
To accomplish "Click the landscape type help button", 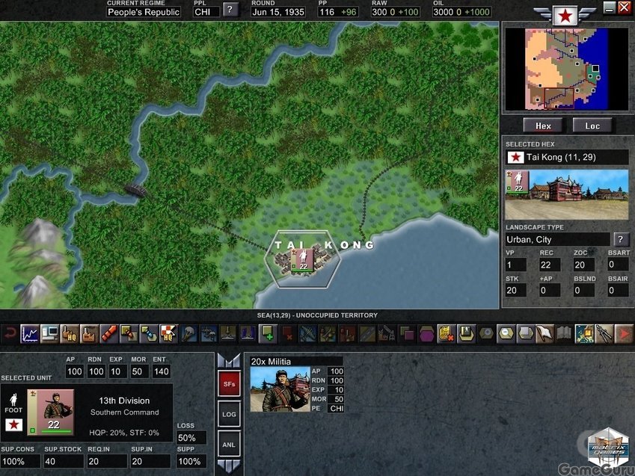I will [621, 239].
